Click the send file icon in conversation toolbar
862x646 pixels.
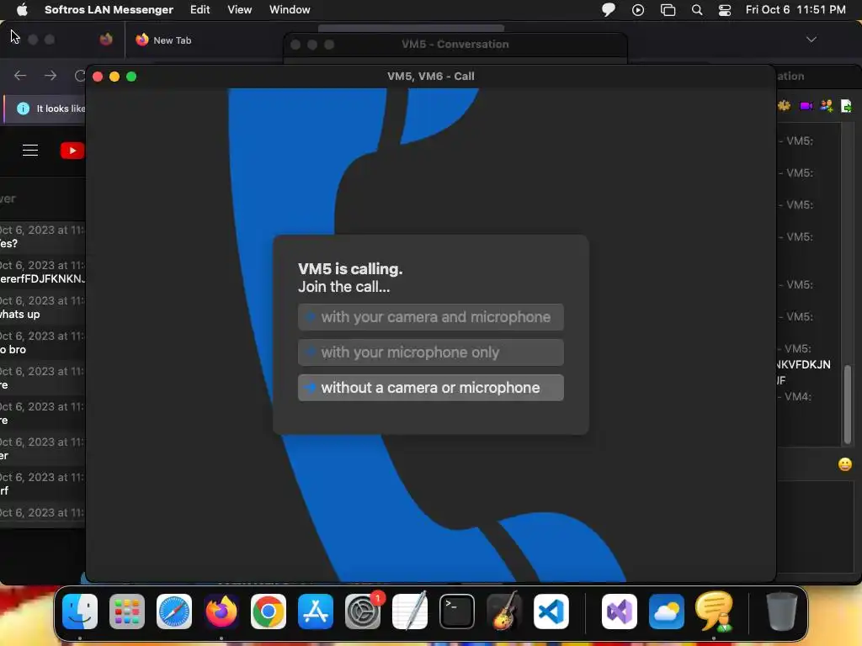pyautogui.click(x=846, y=105)
